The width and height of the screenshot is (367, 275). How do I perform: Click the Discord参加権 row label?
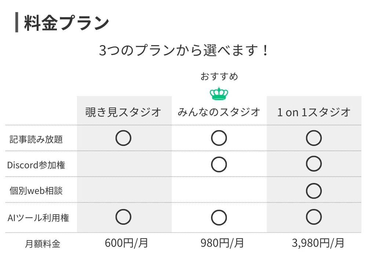click(x=36, y=165)
